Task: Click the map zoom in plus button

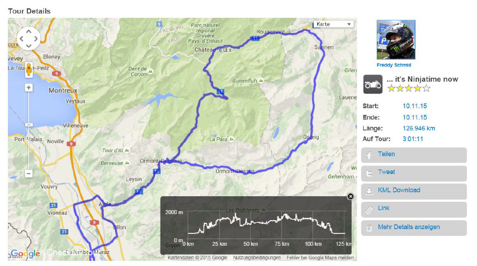Action: [x=29, y=88]
